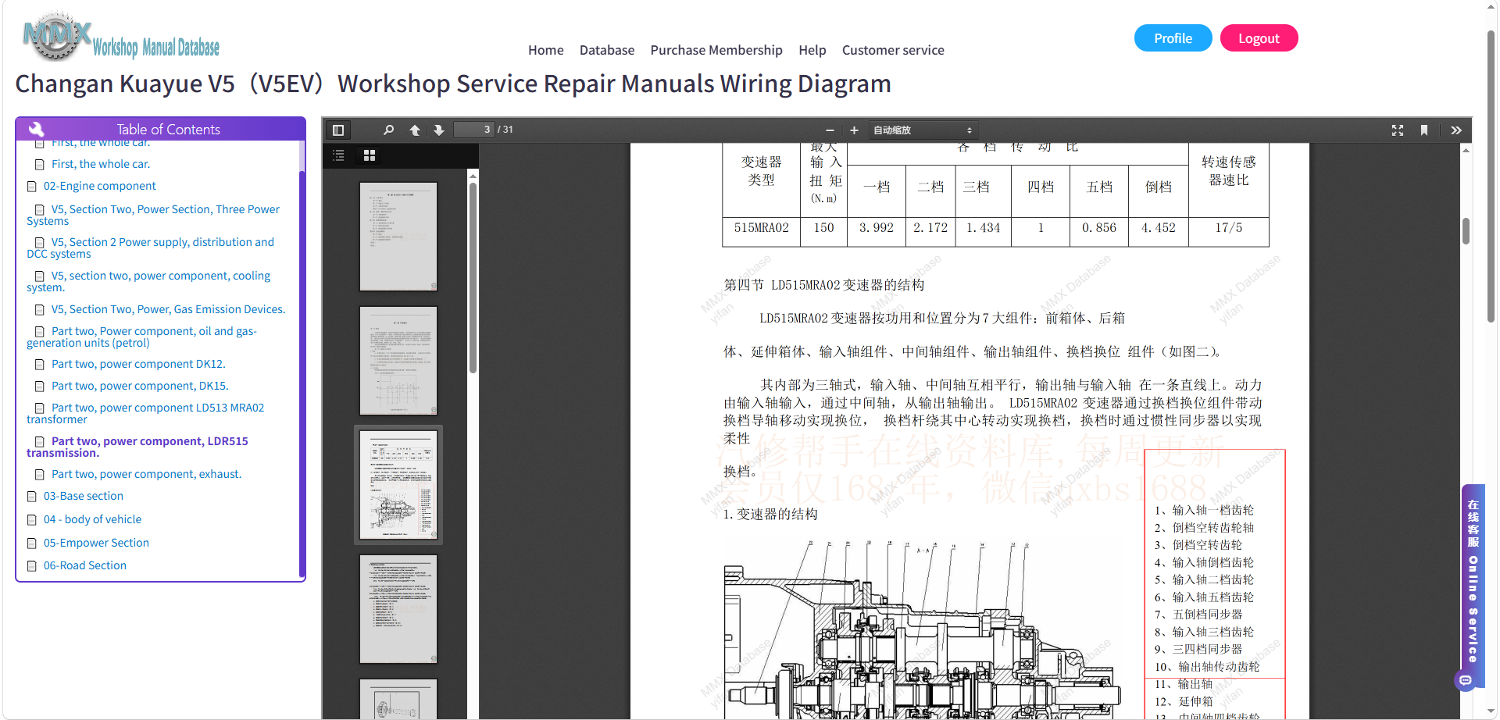Open 'oil and gas-generation units (petrol)' entry
The width and height of the screenshot is (1500, 720).
click(x=141, y=337)
